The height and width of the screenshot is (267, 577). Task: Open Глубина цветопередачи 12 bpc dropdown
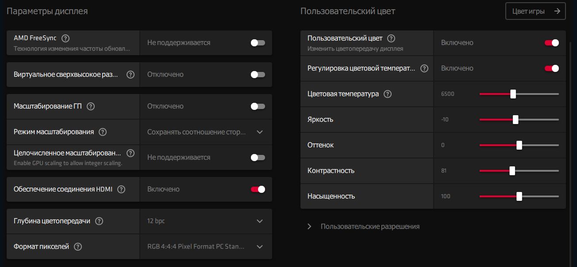click(206, 221)
